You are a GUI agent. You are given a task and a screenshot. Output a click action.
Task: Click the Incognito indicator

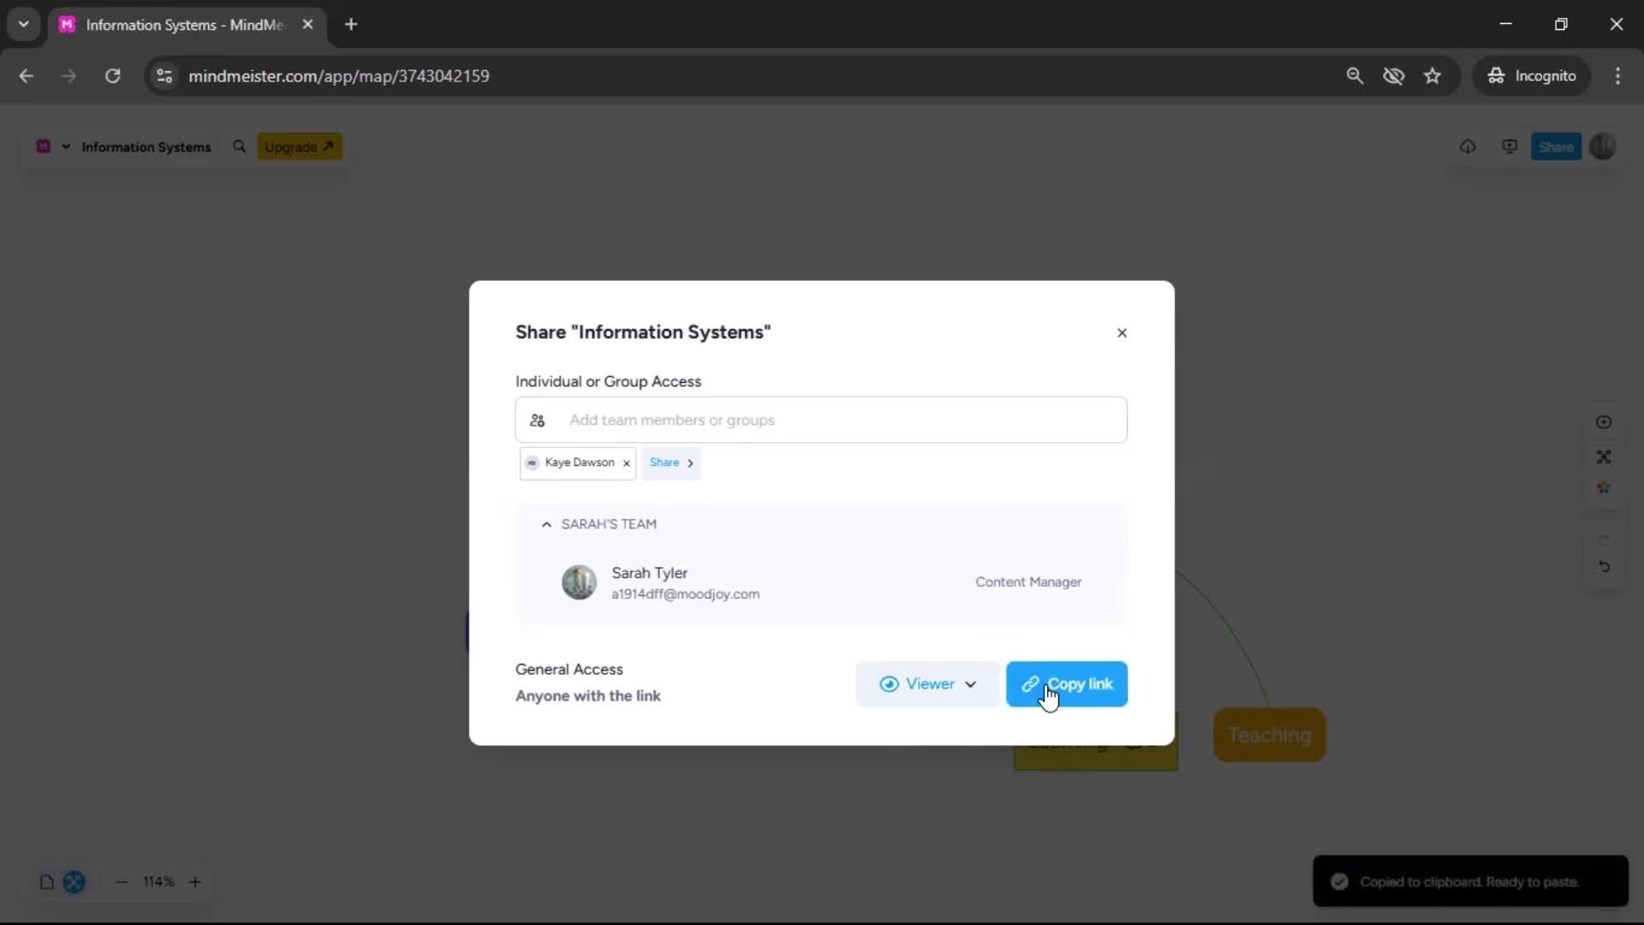tap(1531, 75)
